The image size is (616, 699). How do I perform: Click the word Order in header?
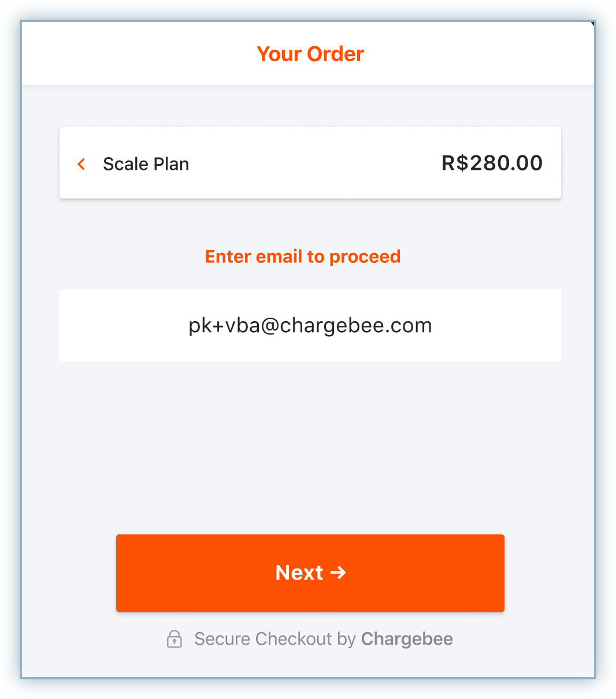click(x=335, y=54)
